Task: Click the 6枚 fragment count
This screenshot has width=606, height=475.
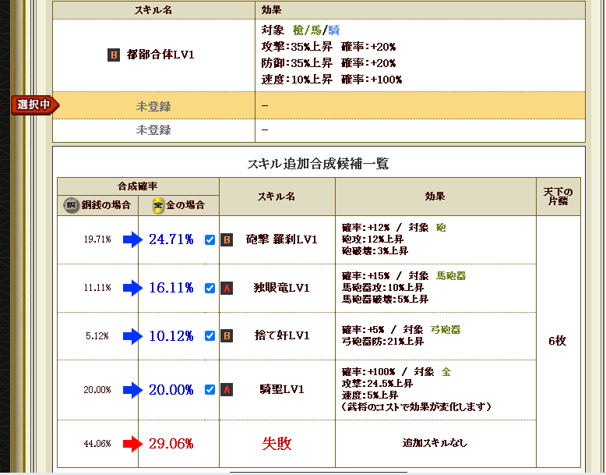Action: 558,341
